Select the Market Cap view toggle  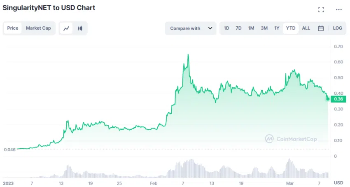click(38, 28)
